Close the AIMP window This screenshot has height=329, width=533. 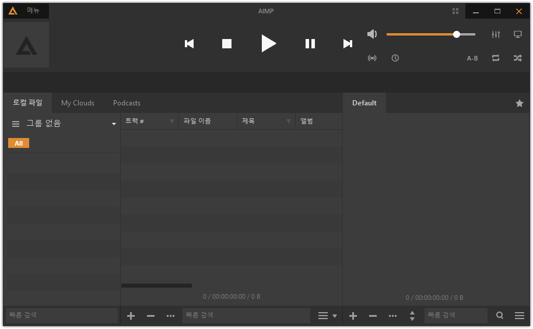click(519, 11)
